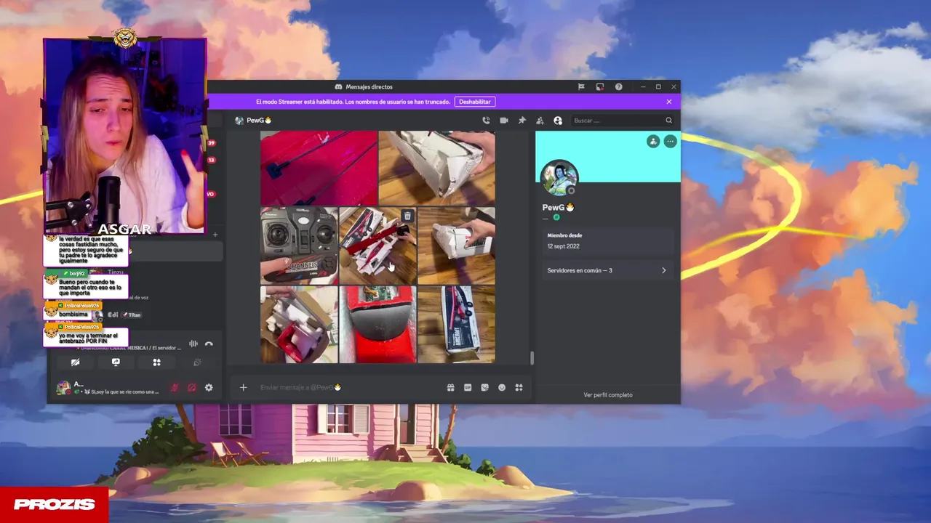Open the middle-row white box in hand photo

(x=456, y=246)
